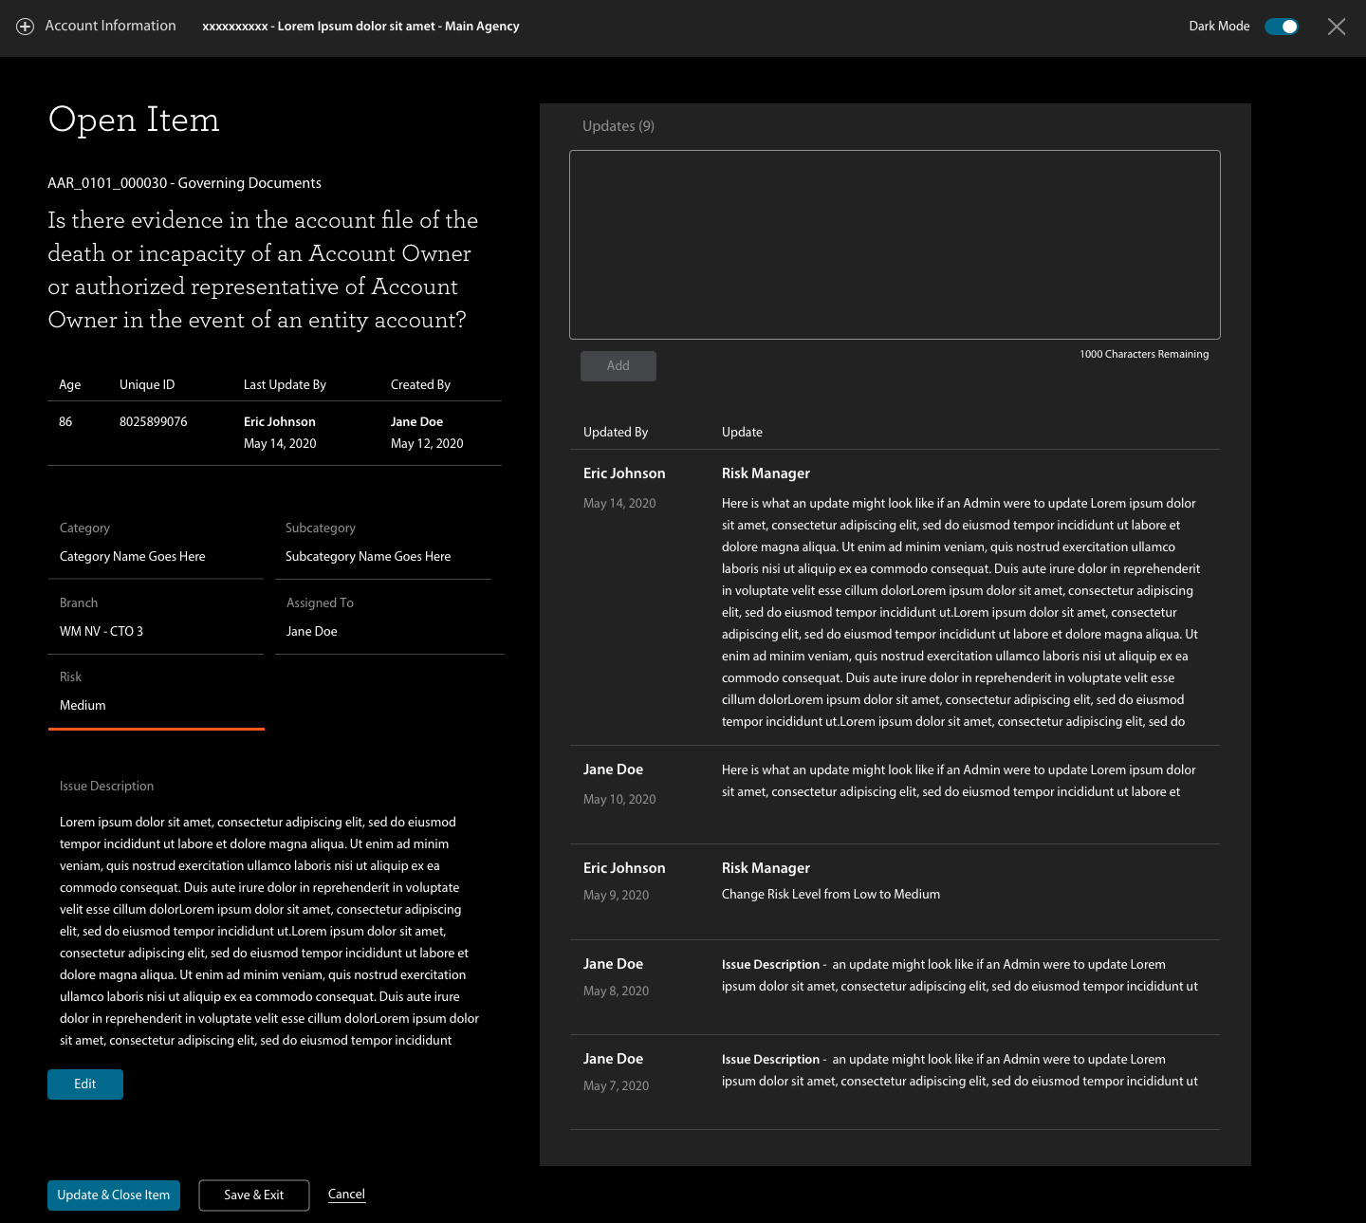Click the Updated By column header
The width and height of the screenshot is (1366, 1223).
(615, 432)
